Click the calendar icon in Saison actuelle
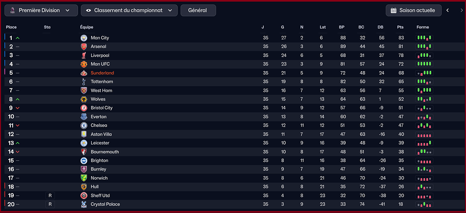The image size is (466, 213). click(x=393, y=10)
